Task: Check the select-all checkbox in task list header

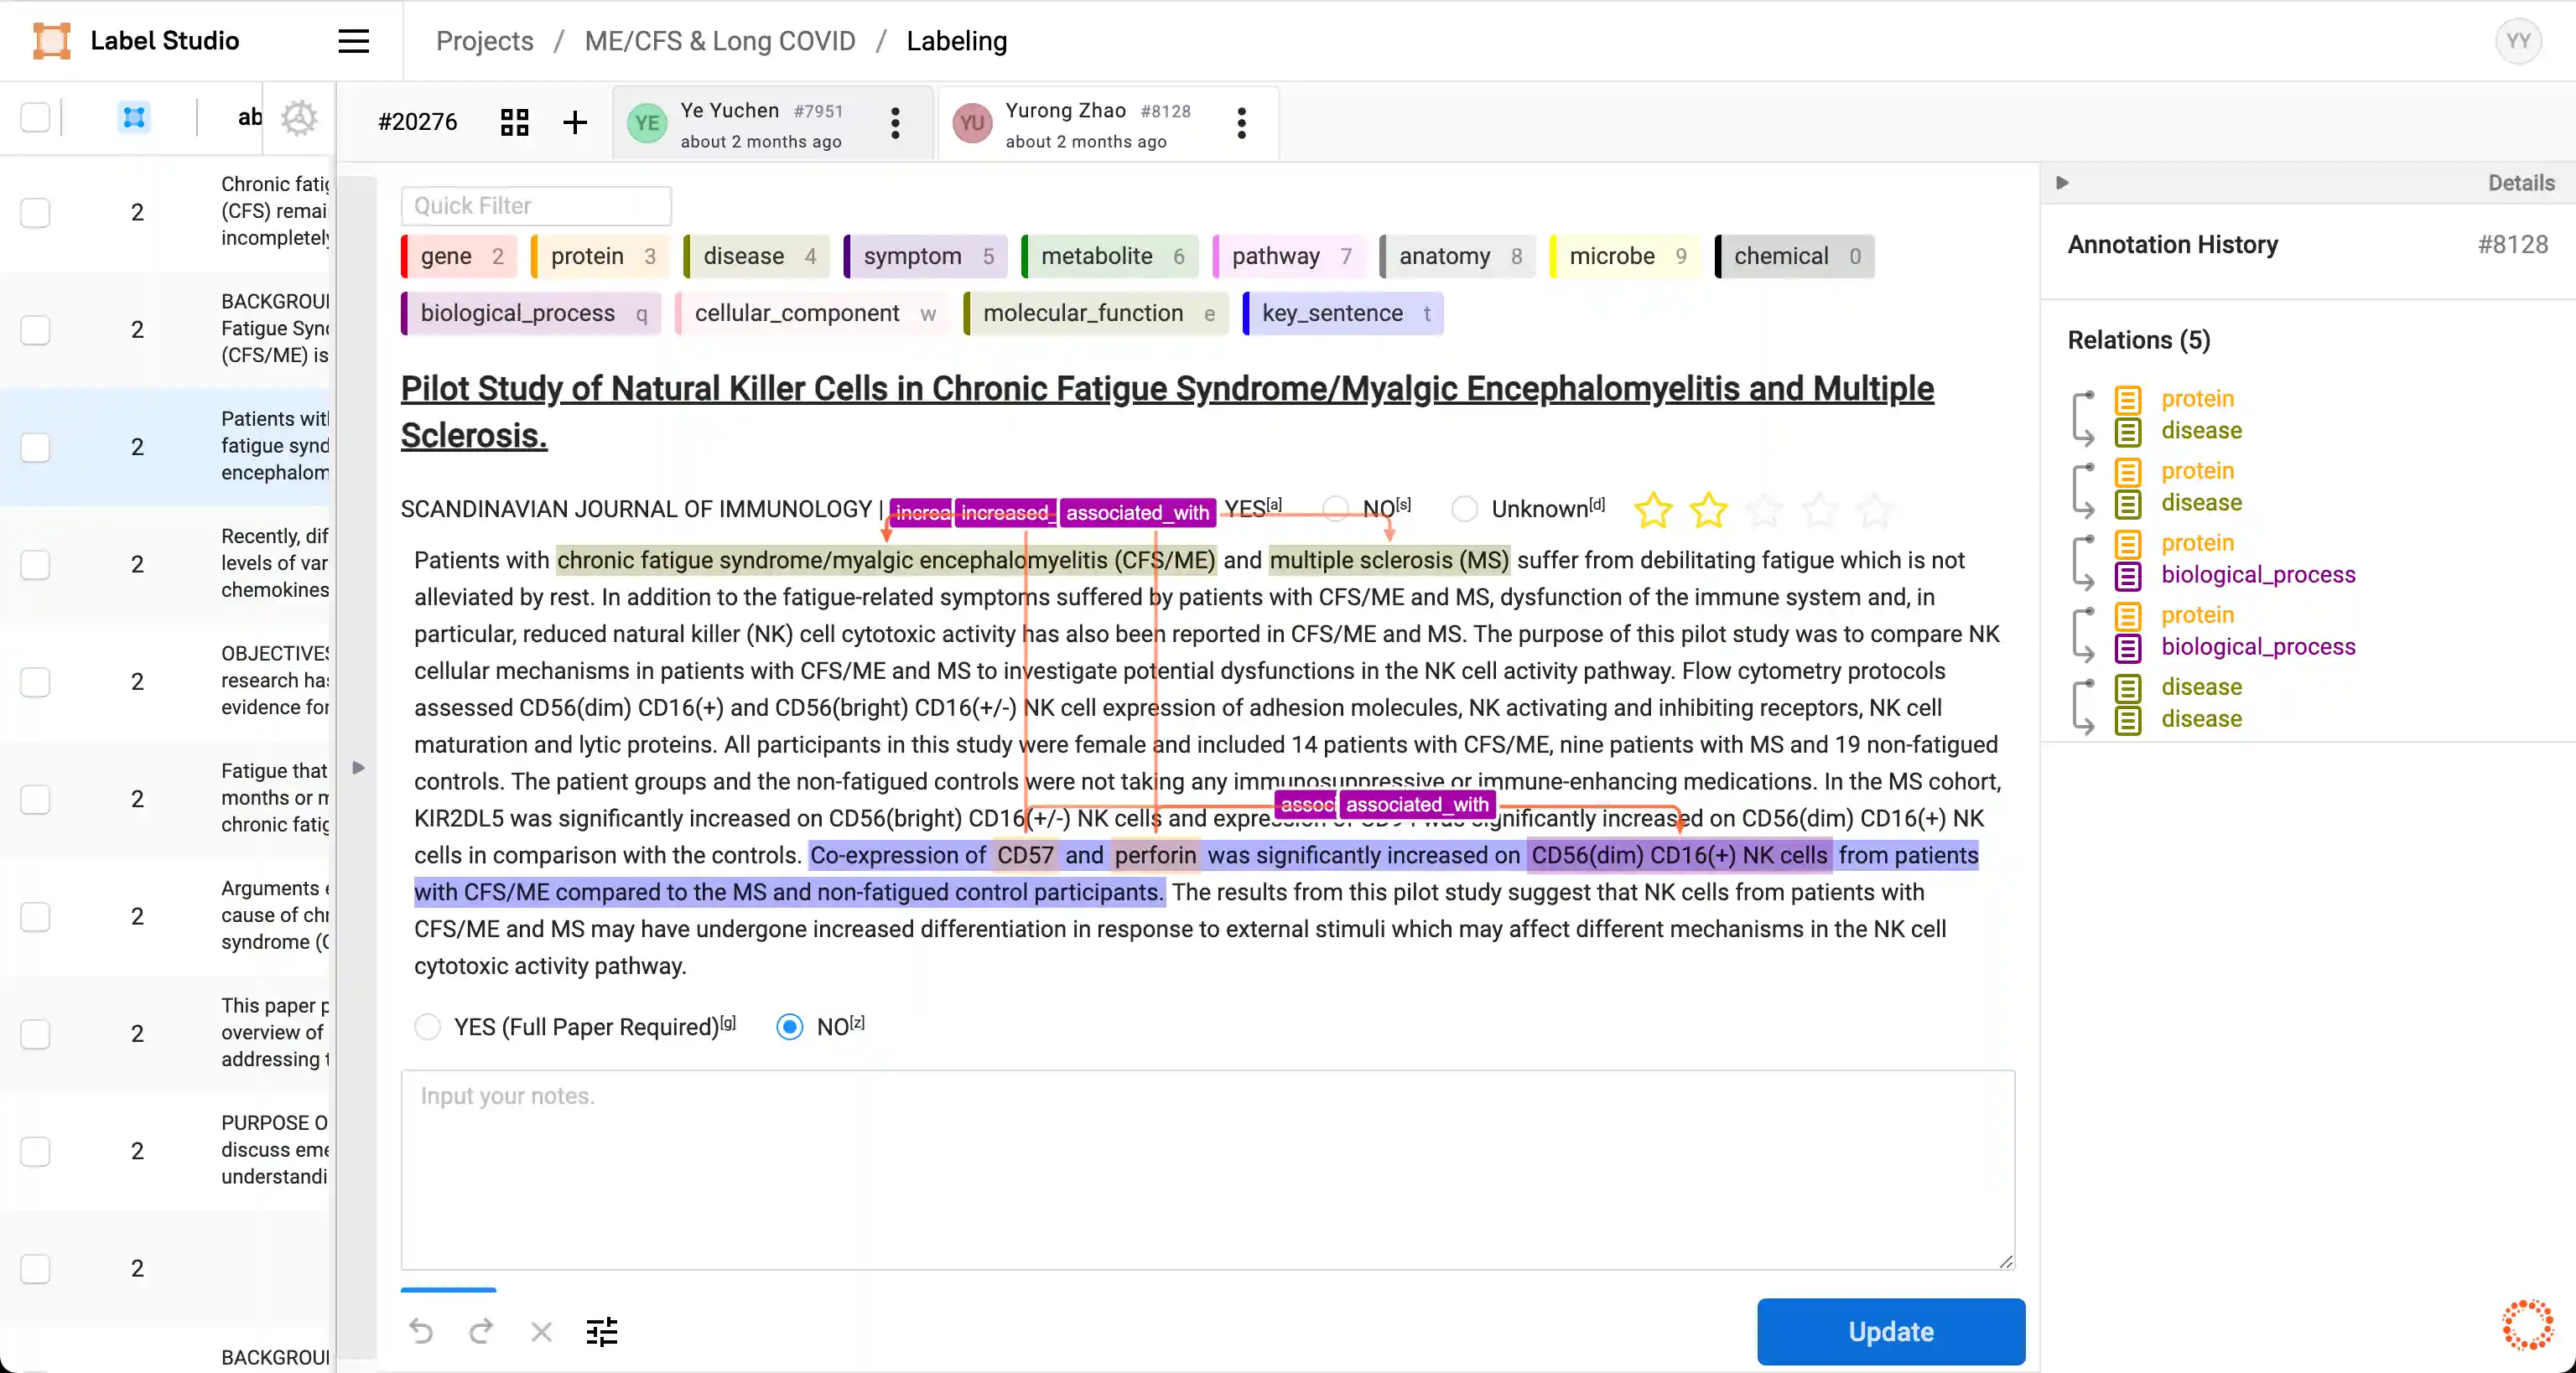Action: (x=35, y=117)
